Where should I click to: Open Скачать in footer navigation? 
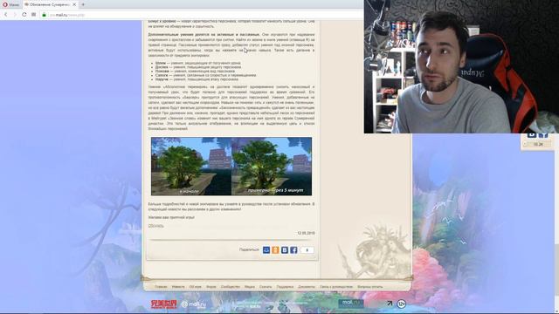(266, 287)
